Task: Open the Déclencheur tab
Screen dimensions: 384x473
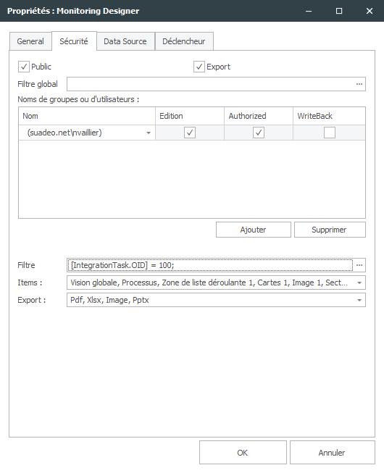Action: (x=184, y=41)
